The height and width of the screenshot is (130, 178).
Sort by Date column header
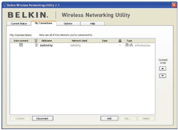[107, 41]
